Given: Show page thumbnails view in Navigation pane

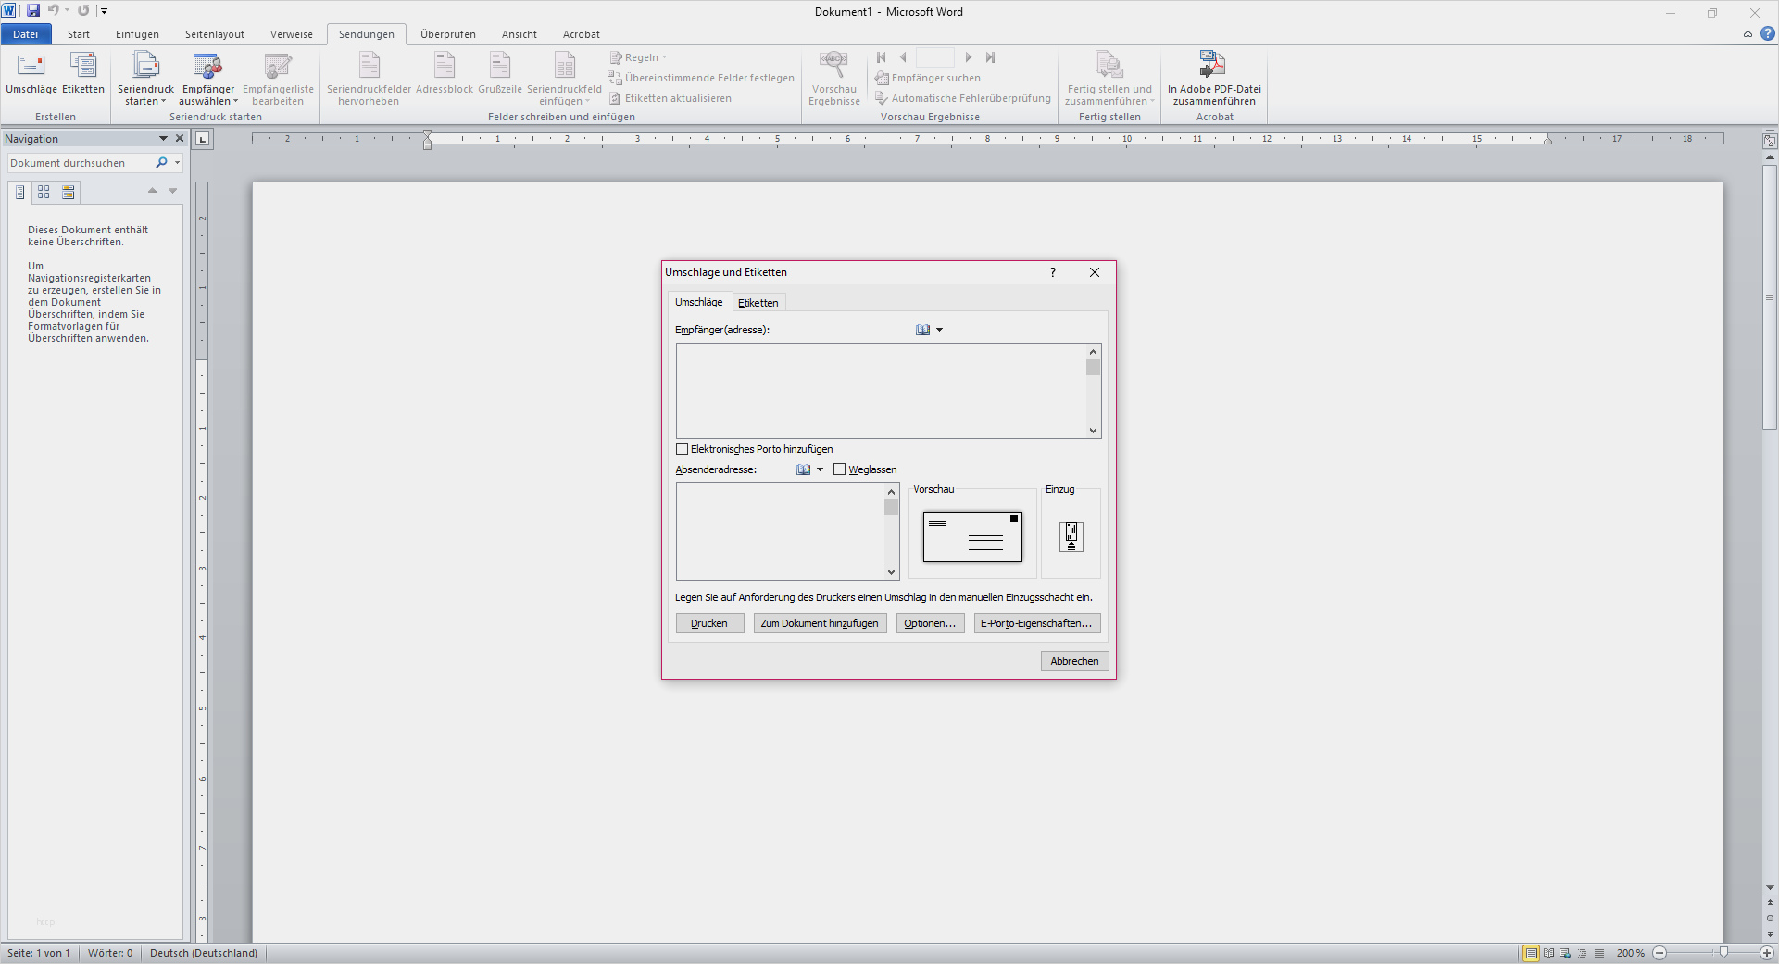Looking at the screenshot, I should [44, 192].
